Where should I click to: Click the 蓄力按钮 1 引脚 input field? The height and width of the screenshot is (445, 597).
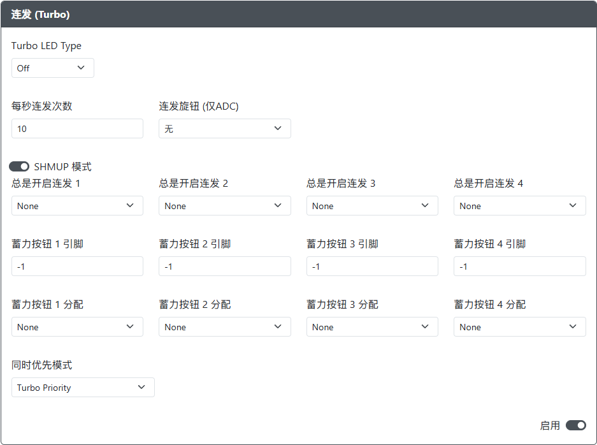[77, 266]
